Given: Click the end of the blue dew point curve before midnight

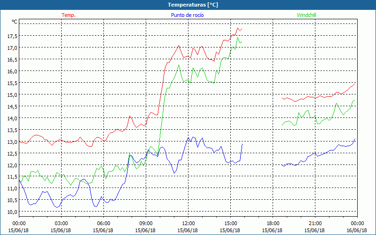Looking at the screenshot, I should tap(355, 139).
